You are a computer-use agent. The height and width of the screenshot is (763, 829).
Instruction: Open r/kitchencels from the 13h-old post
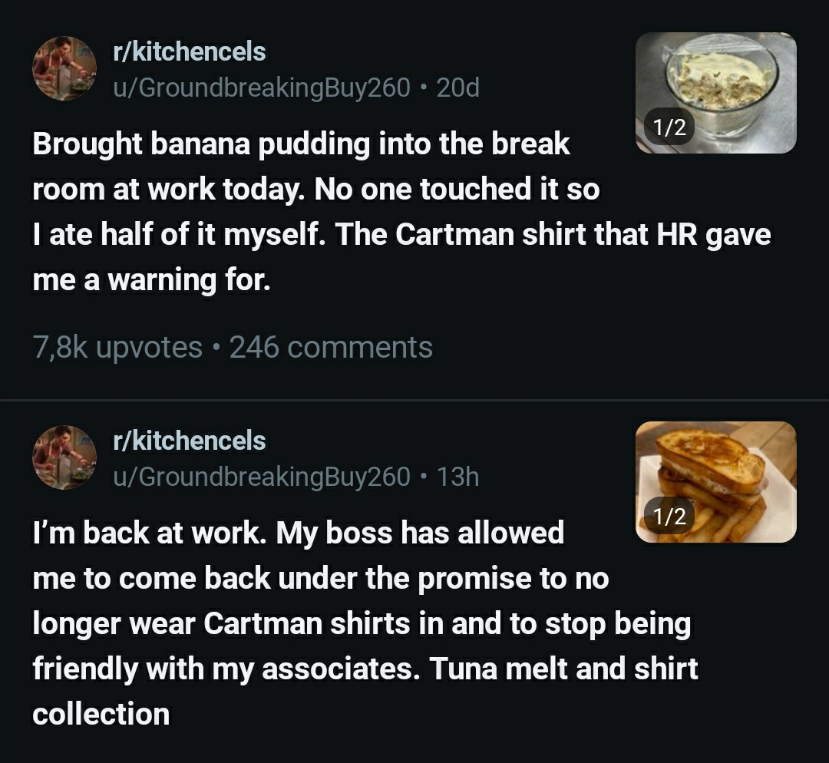189,441
